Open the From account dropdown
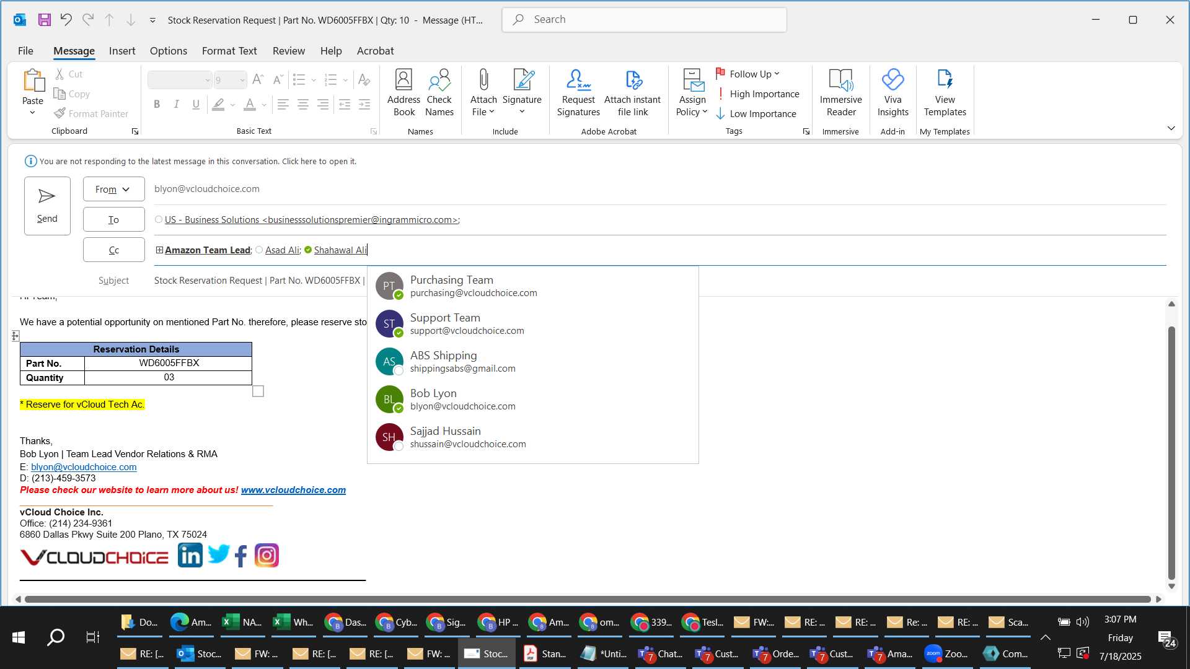Image resolution: width=1190 pixels, height=669 pixels. (114, 189)
